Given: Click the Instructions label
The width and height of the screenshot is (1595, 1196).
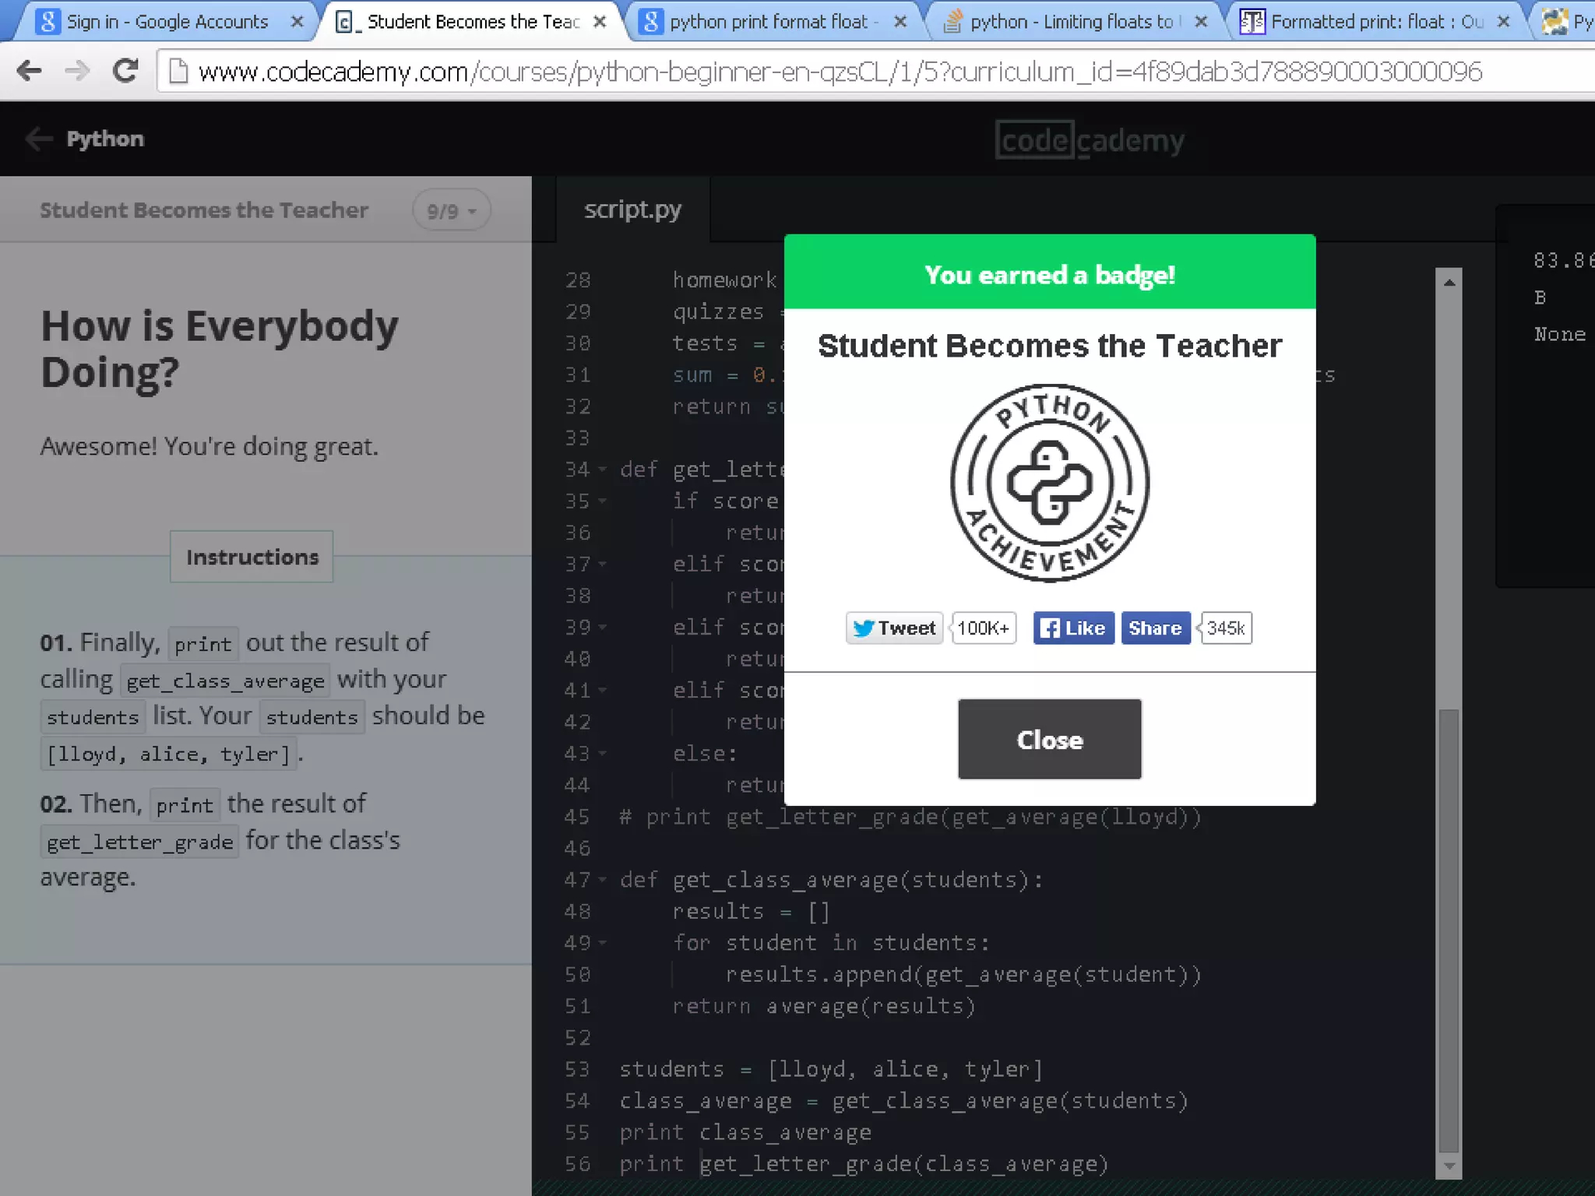Looking at the screenshot, I should [252, 557].
